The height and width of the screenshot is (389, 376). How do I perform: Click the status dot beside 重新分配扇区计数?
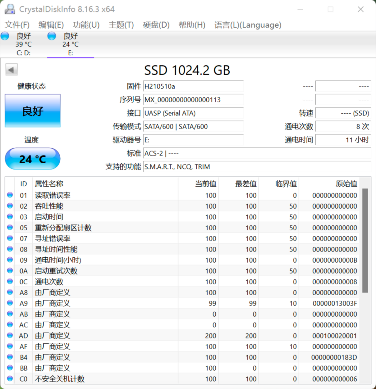(x=10, y=227)
